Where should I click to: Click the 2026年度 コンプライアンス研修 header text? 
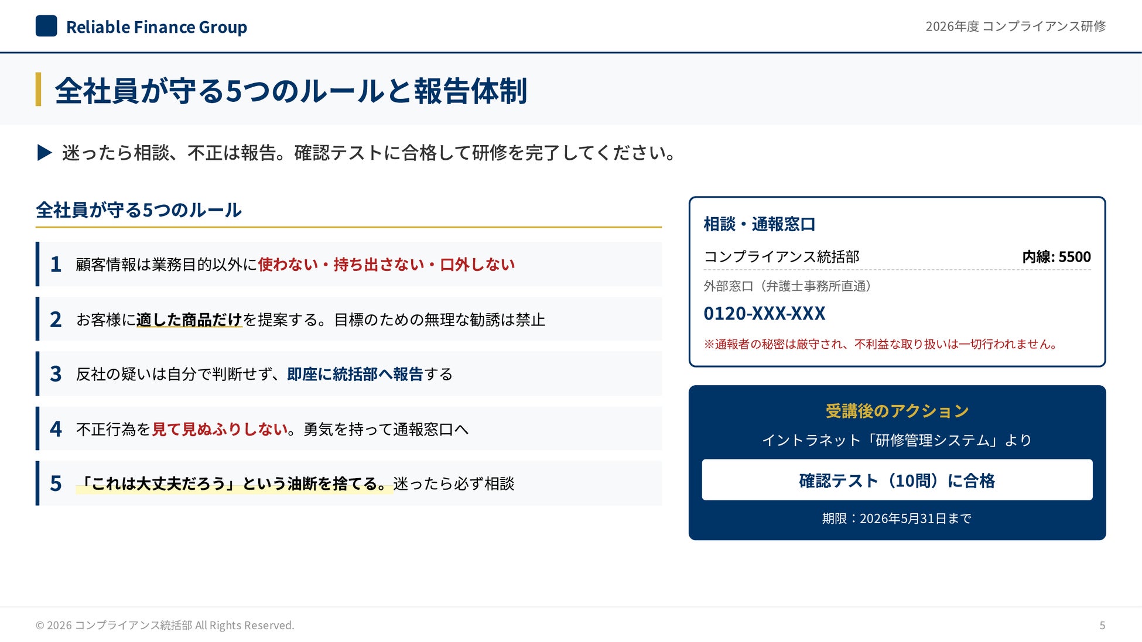click(1015, 26)
